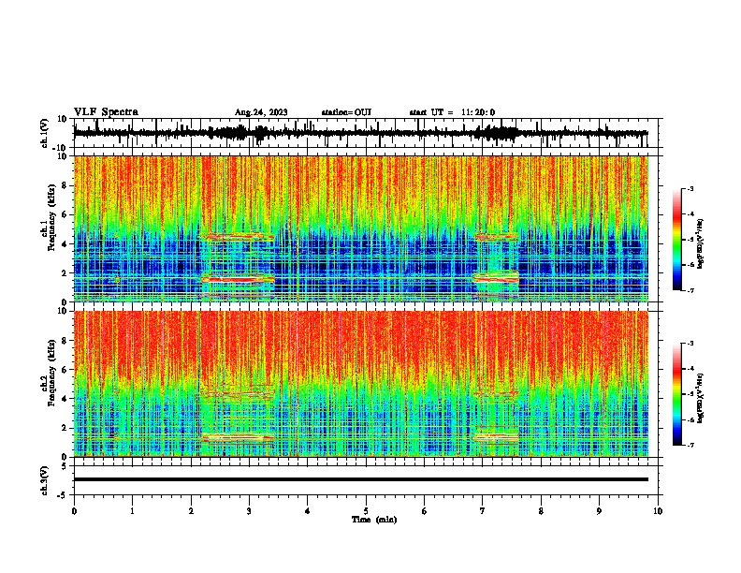Click the ch.2 "Frequency (kHz)" axis label

tap(51, 373)
